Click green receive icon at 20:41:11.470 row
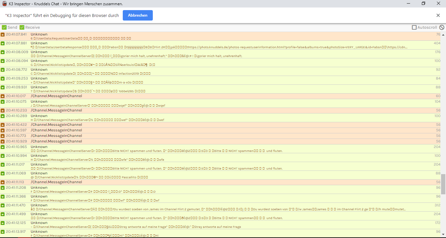Screen dimensions: 446x238 point(3,205)
